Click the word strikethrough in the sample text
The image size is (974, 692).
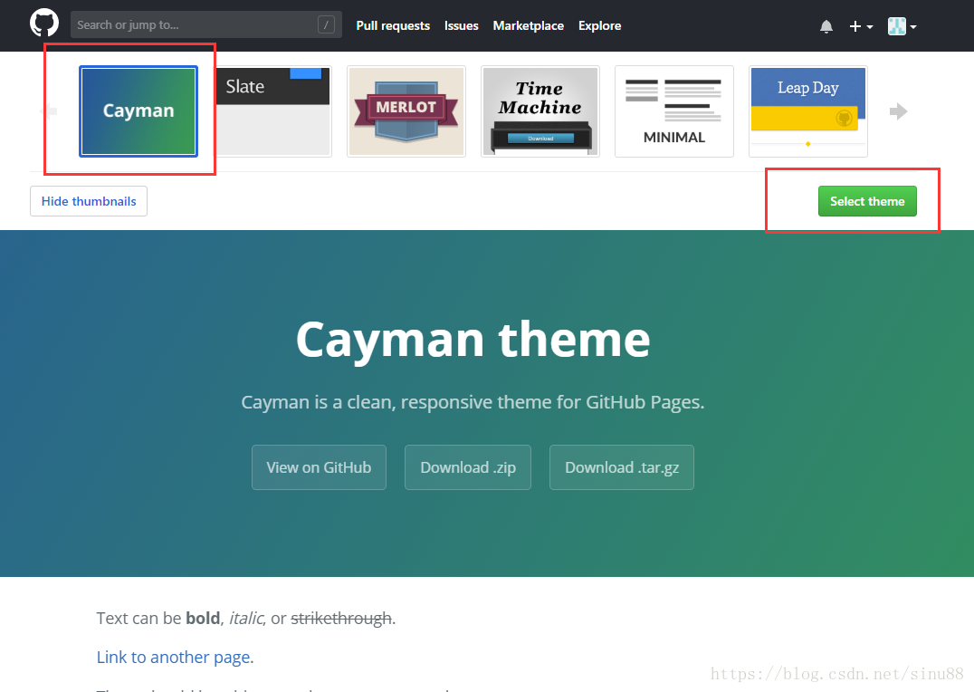pos(341,618)
